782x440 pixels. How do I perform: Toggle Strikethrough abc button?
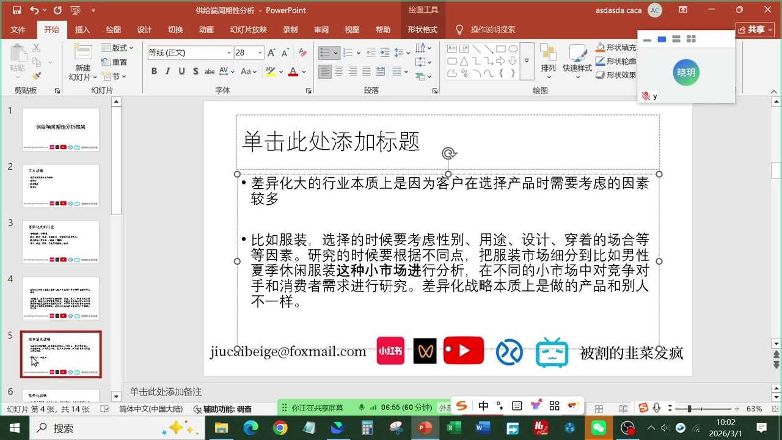pos(210,71)
